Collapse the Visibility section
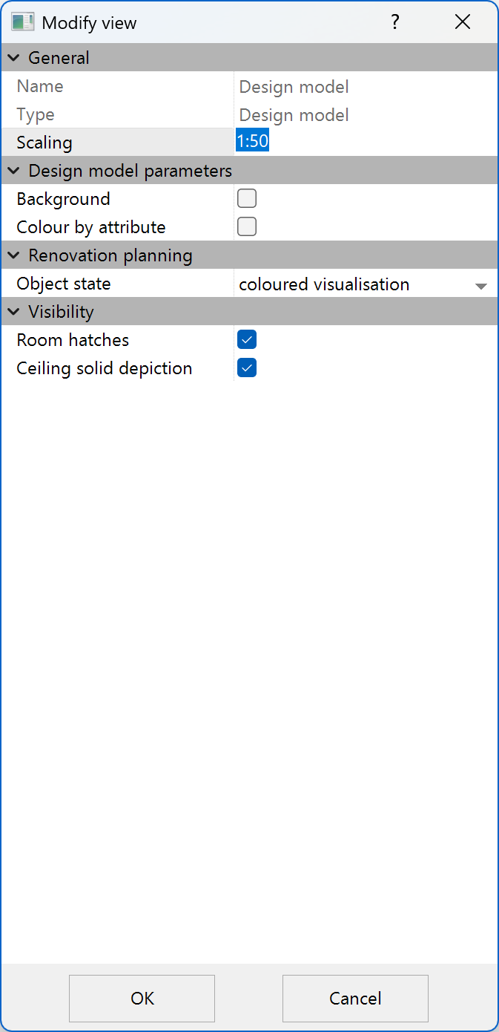499x1032 pixels. click(13, 311)
